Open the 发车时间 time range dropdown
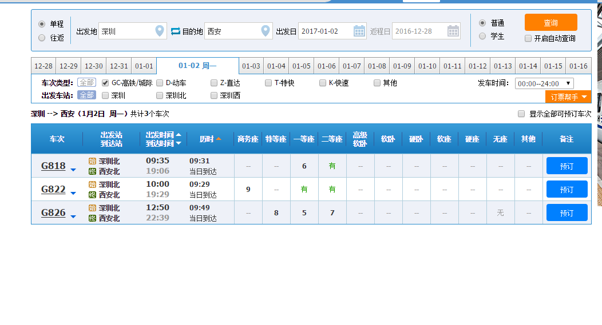 [544, 83]
